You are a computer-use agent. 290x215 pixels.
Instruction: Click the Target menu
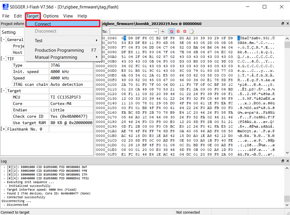pyautogui.click(x=33, y=16)
